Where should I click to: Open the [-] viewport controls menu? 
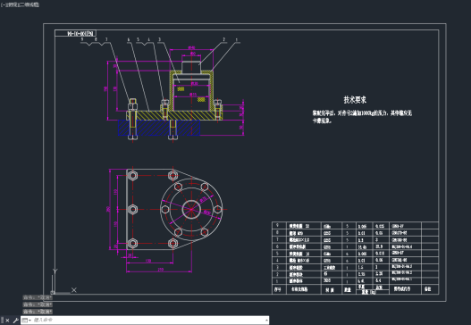3,4
